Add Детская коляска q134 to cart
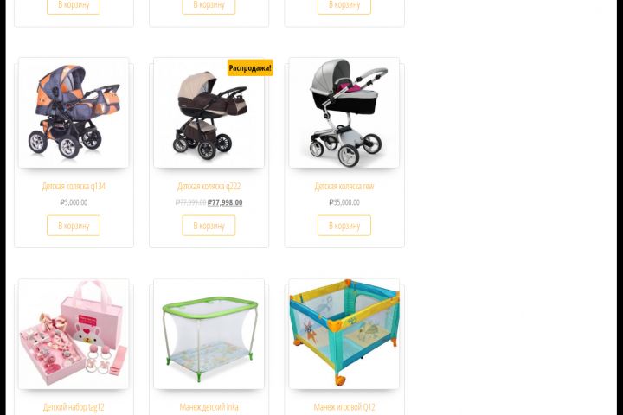Image resolution: width=623 pixels, height=415 pixels. [x=74, y=226]
